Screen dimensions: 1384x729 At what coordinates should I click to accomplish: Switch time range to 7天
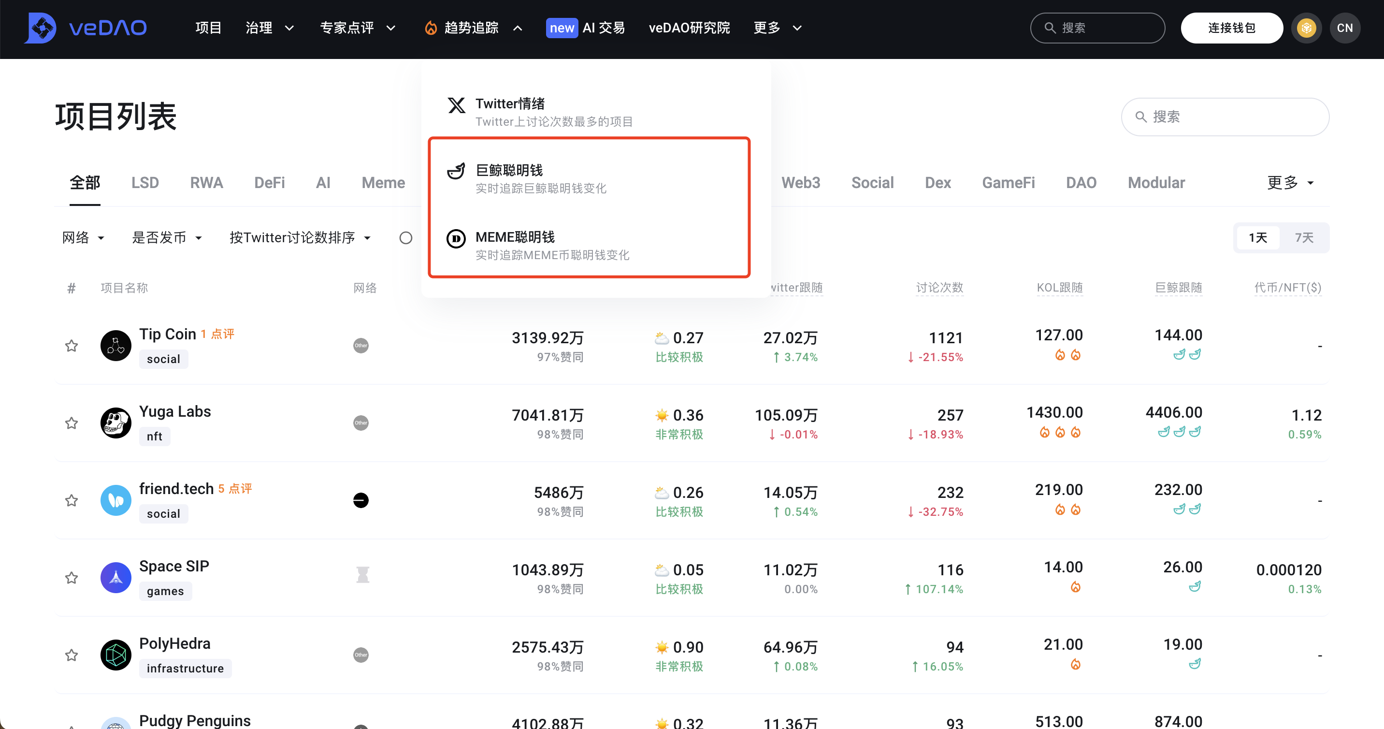(1303, 238)
